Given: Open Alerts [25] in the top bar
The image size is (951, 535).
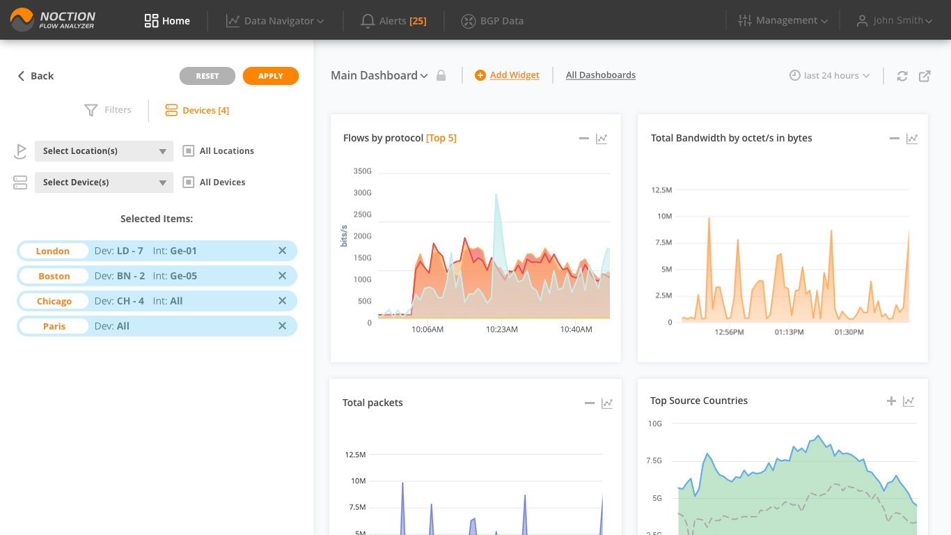Looking at the screenshot, I should point(393,21).
